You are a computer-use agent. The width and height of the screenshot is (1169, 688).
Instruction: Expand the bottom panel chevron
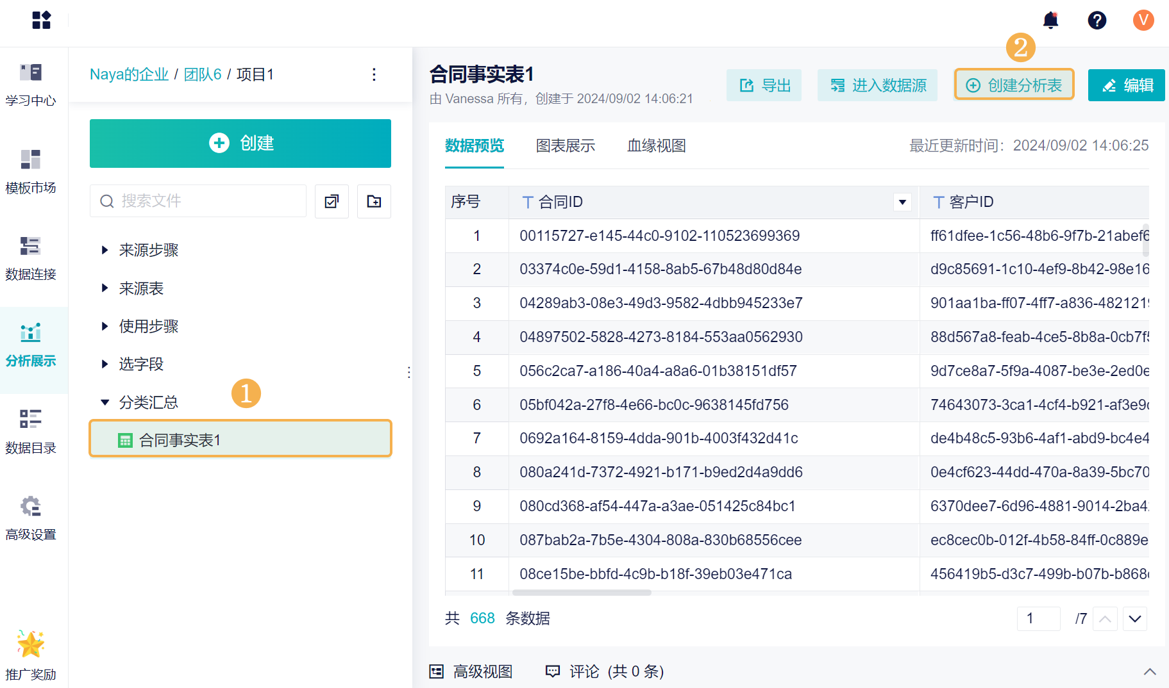click(x=1150, y=671)
